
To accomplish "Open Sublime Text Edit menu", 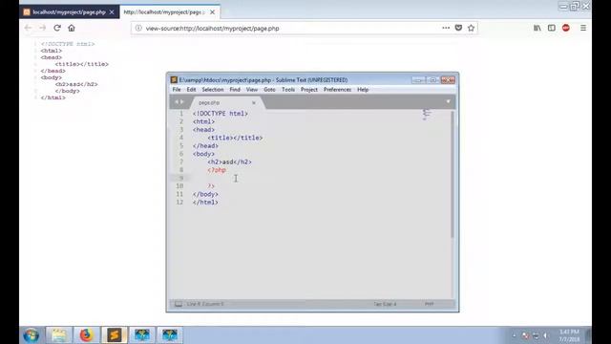I will (191, 90).
